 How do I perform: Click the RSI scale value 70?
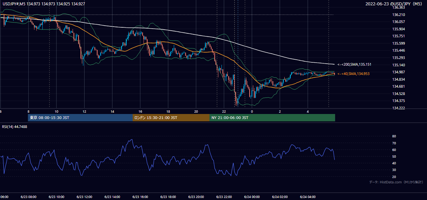coord(394,143)
